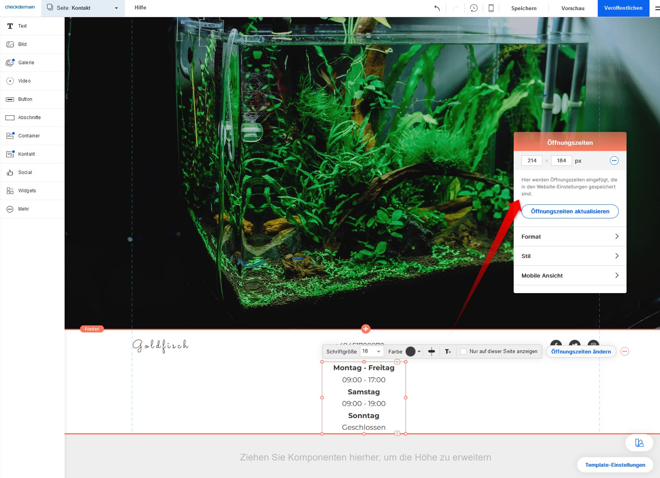This screenshot has width=660, height=478.
Task: Click the undo arrow icon
Action: pyautogui.click(x=437, y=8)
